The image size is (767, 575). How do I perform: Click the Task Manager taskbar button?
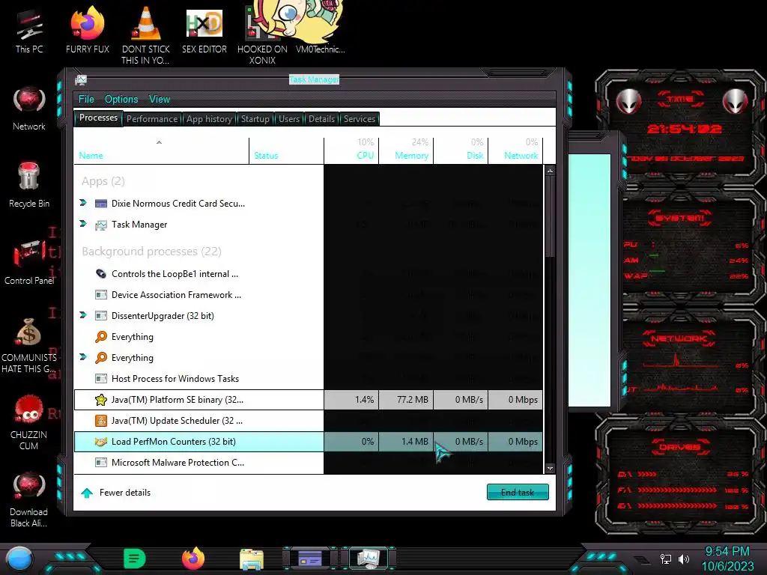pos(369,559)
